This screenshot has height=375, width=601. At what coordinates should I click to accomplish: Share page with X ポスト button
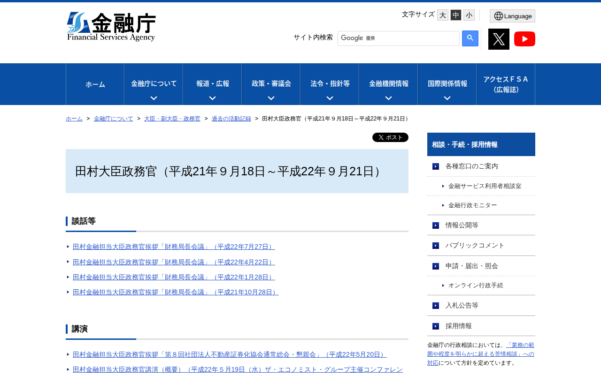[x=390, y=137]
